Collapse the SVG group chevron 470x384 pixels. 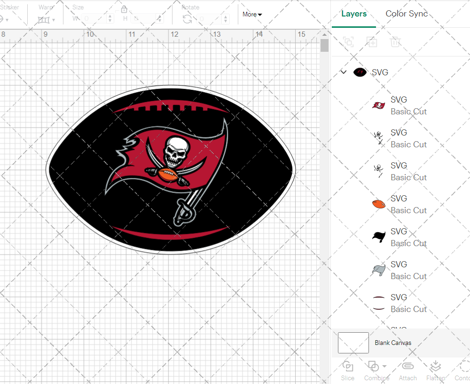(344, 72)
